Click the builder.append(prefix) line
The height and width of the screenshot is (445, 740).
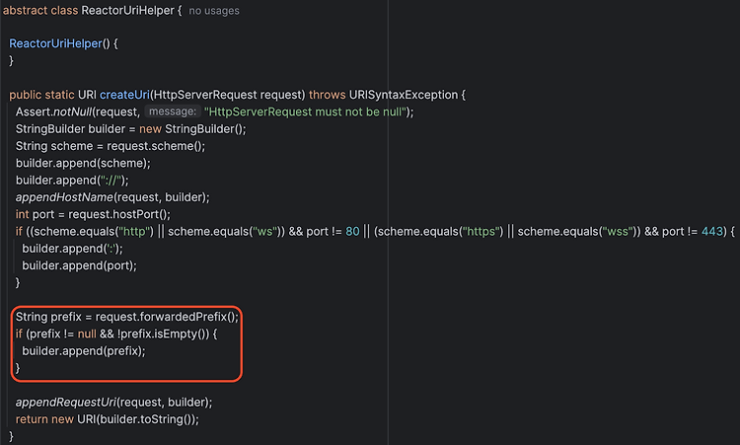(84, 351)
